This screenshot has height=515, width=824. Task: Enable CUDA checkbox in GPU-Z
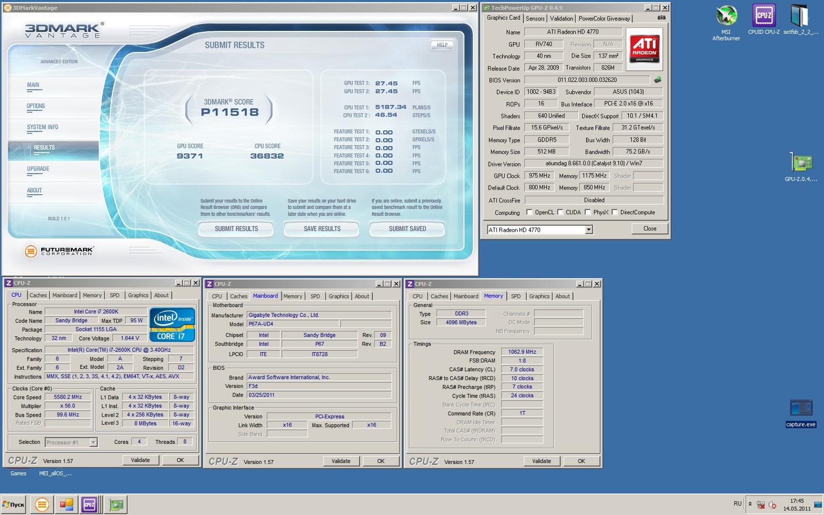[560, 212]
